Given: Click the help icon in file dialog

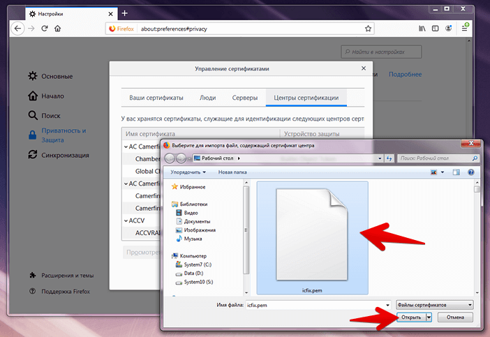Looking at the screenshot, I should coord(470,171).
